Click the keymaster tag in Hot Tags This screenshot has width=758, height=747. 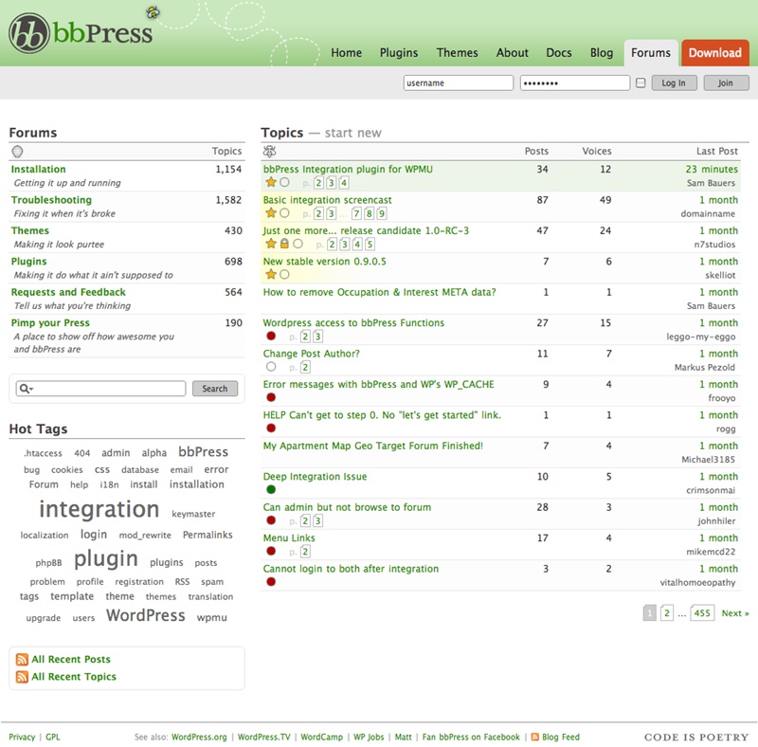[193, 514]
